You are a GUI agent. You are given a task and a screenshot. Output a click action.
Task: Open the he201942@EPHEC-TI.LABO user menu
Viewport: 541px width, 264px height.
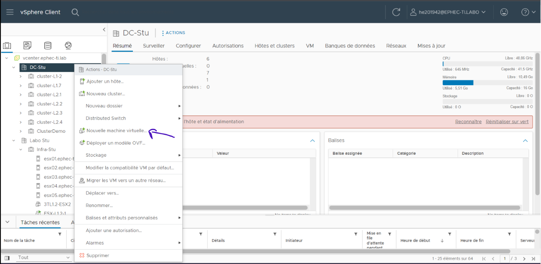(x=448, y=12)
